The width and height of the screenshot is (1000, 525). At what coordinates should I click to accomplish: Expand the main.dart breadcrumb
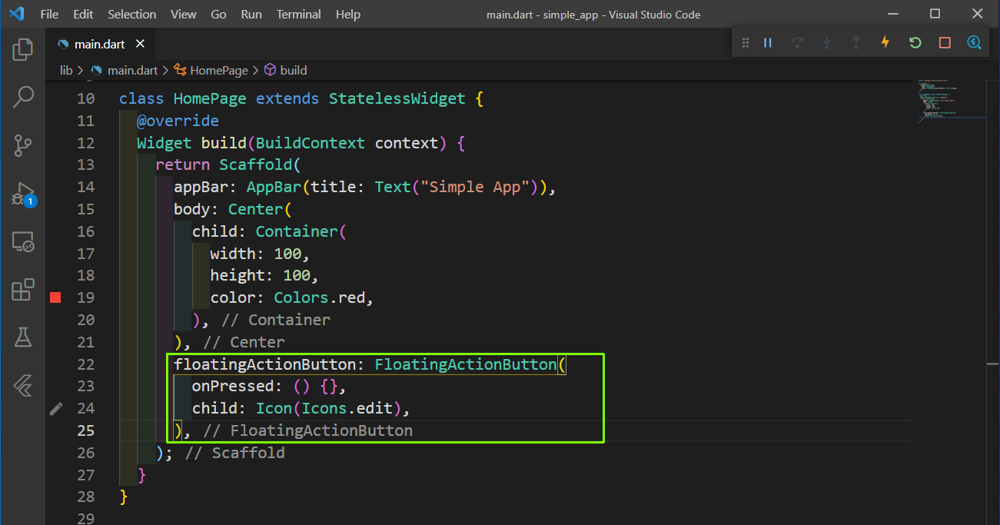tap(125, 70)
